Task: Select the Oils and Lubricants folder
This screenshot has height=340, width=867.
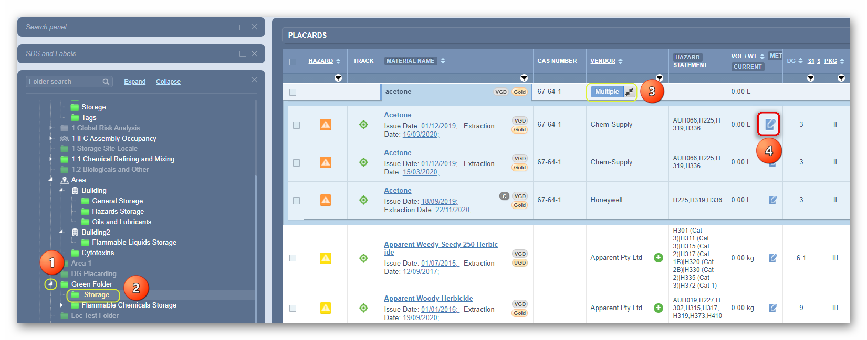Action: (x=122, y=222)
